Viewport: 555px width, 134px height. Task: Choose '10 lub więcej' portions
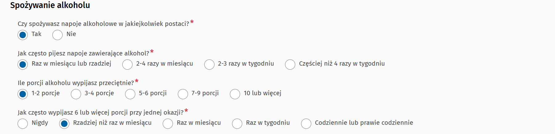[235, 94]
